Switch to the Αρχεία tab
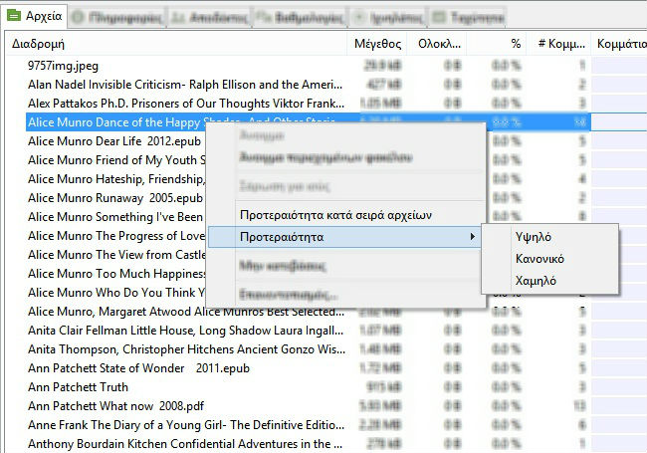The height and width of the screenshot is (453, 647). coord(35,16)
